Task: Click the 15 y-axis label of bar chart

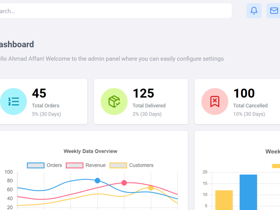Action: pyautogui.click(x=205, y=183)
